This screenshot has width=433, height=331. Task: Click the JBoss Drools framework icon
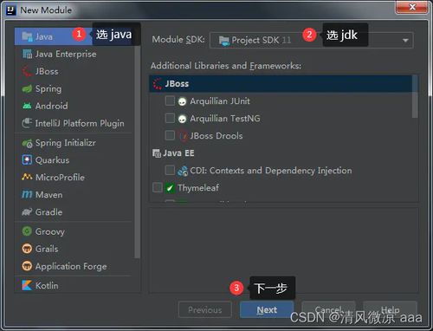[x=183, y=136]
